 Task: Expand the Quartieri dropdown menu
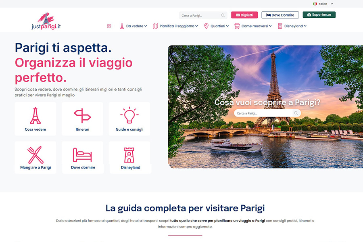coord(216,26)
